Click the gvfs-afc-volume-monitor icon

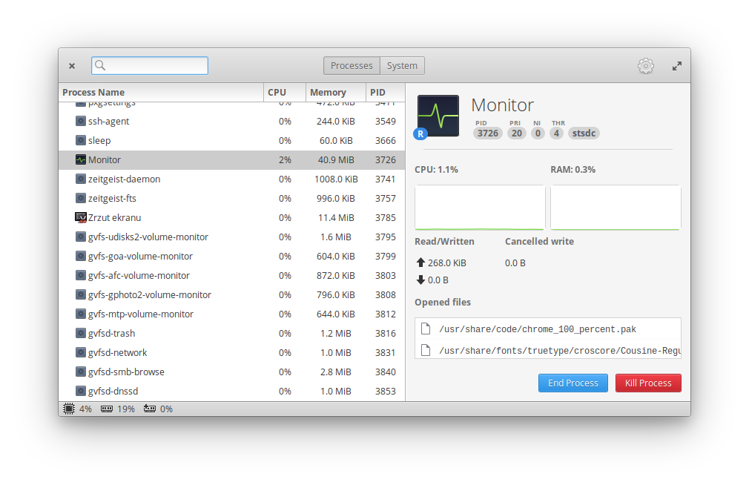coord(81,275)
